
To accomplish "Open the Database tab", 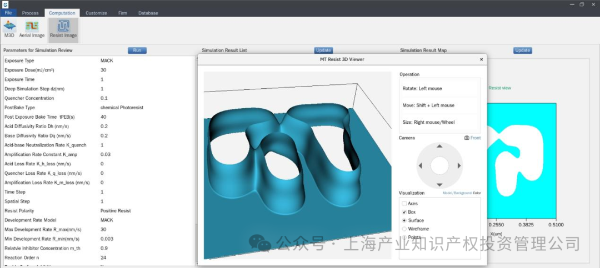I will click(148, 13).
